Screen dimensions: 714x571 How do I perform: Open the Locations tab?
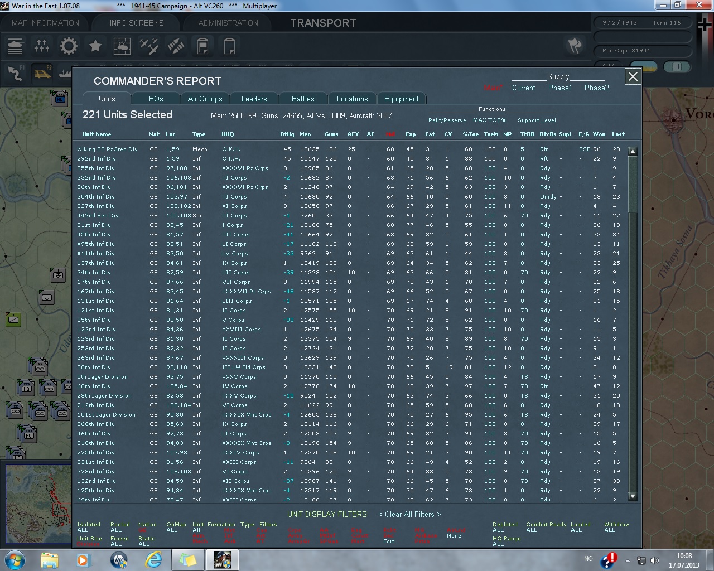point(352,99)
